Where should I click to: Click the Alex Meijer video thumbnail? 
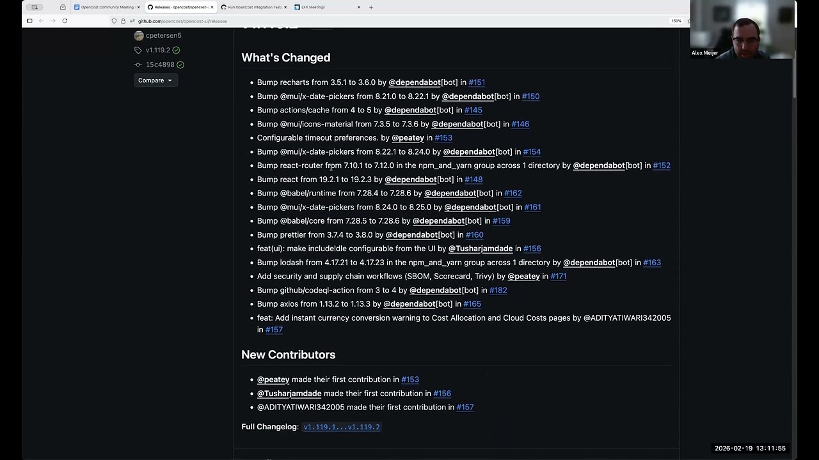coord(742,29)
